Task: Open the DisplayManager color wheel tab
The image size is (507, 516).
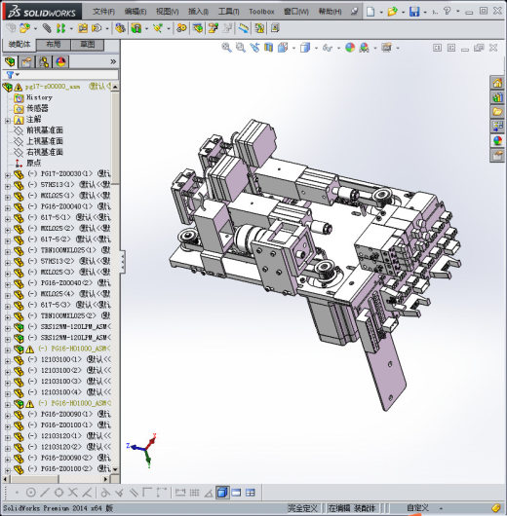Action: coord(60,62)
